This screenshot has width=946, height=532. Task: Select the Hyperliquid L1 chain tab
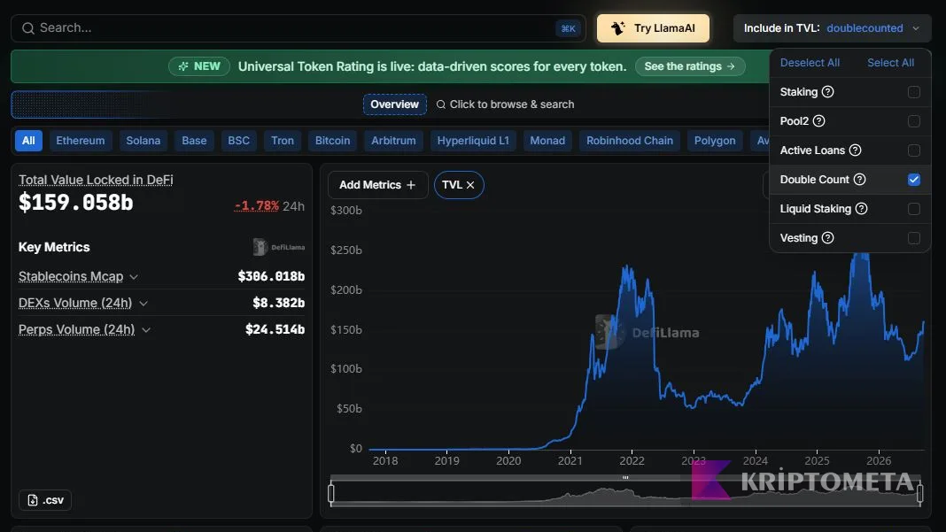pos(473,141)
